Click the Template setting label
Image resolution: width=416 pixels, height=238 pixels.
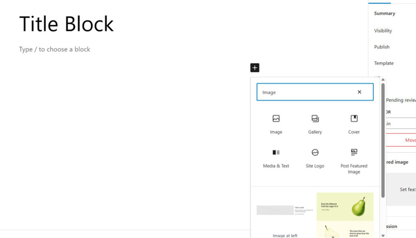pos(383,63)
